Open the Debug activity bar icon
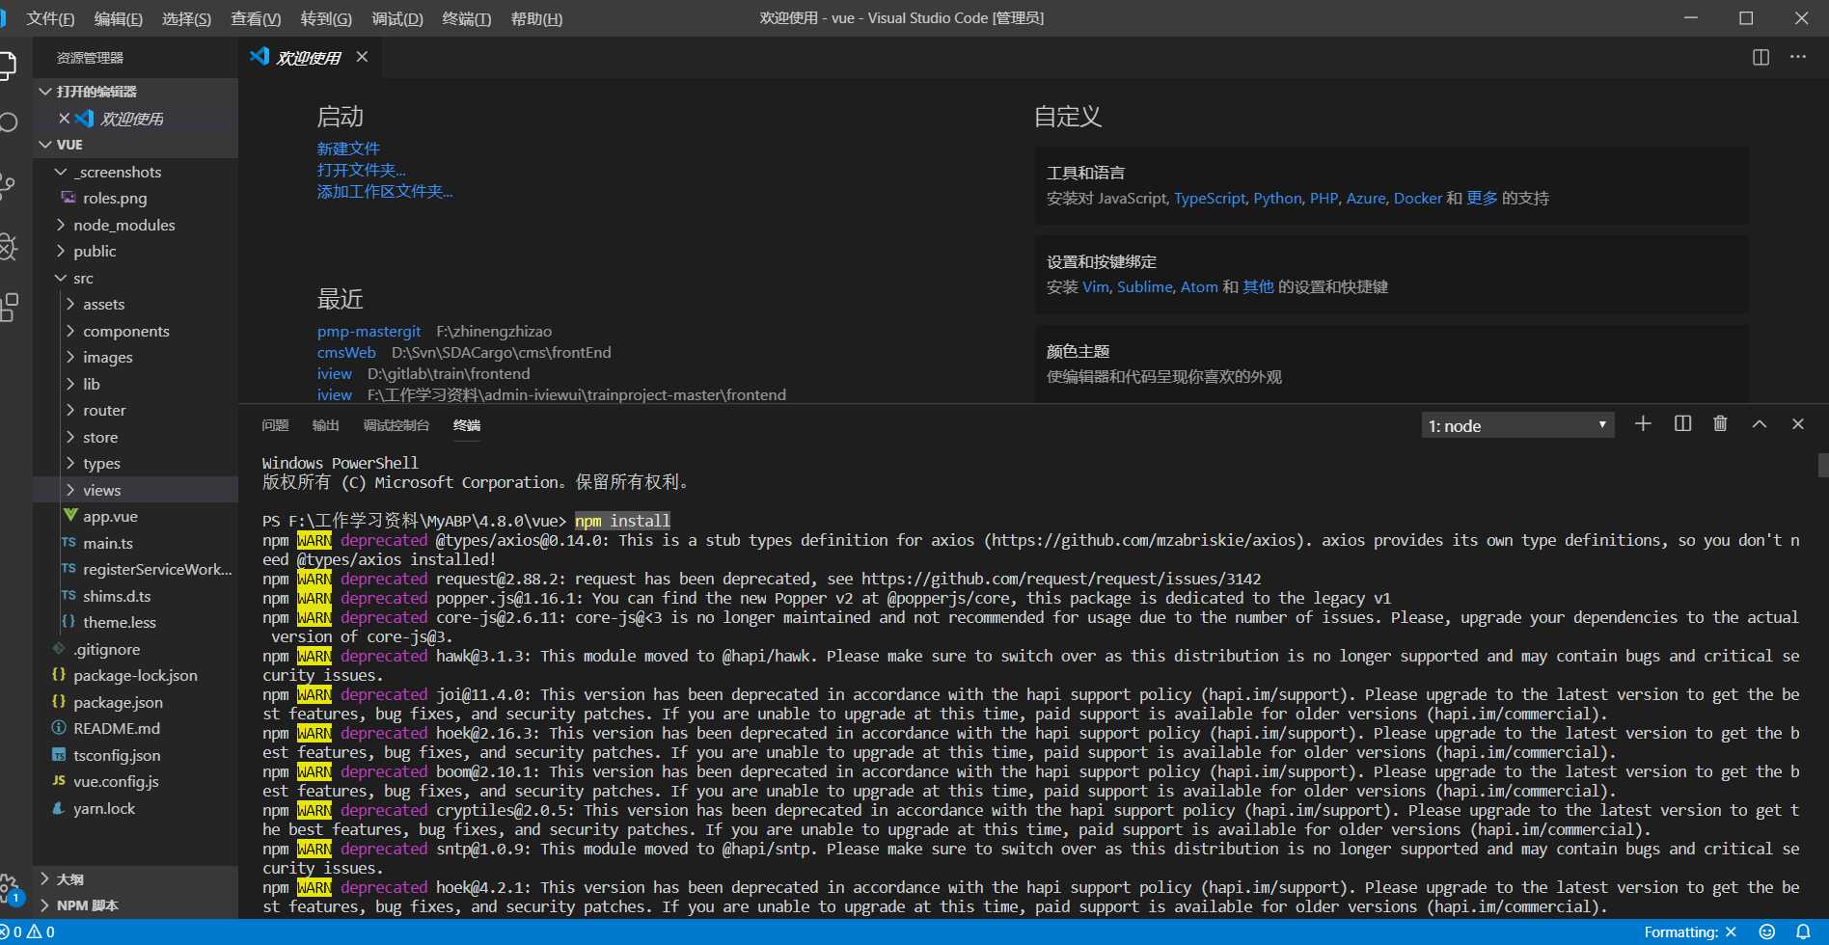The image size is (1829, 945). 8,247
